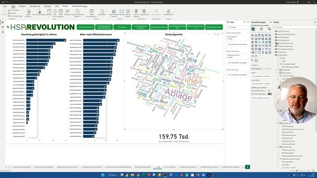Viewport: 317px width, 178px height.
Task: Open the Einfügen ribbon tab
Action: 22,6
